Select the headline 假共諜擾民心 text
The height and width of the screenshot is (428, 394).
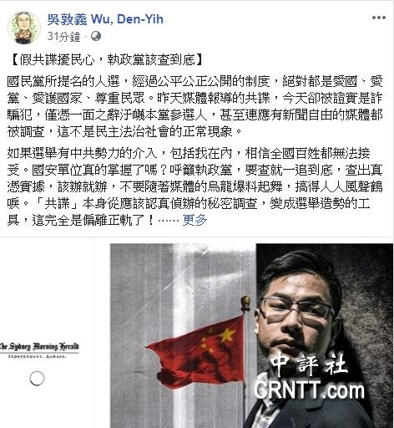pos(57,60)
